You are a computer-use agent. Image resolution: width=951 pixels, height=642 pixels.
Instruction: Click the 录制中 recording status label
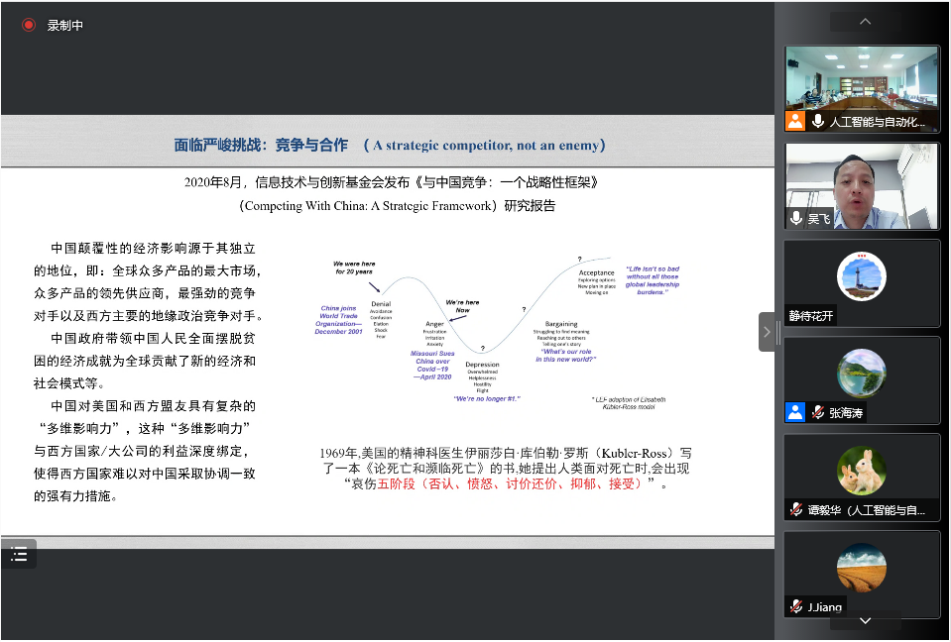click(x=65, y=26)
